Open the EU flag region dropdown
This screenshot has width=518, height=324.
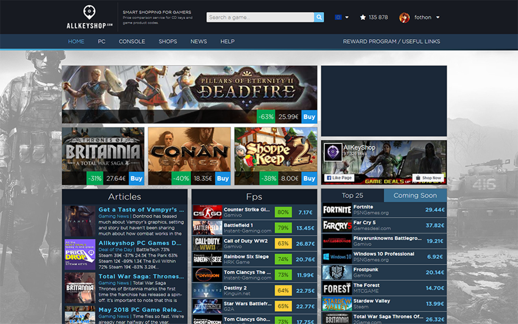coord(341,17)
